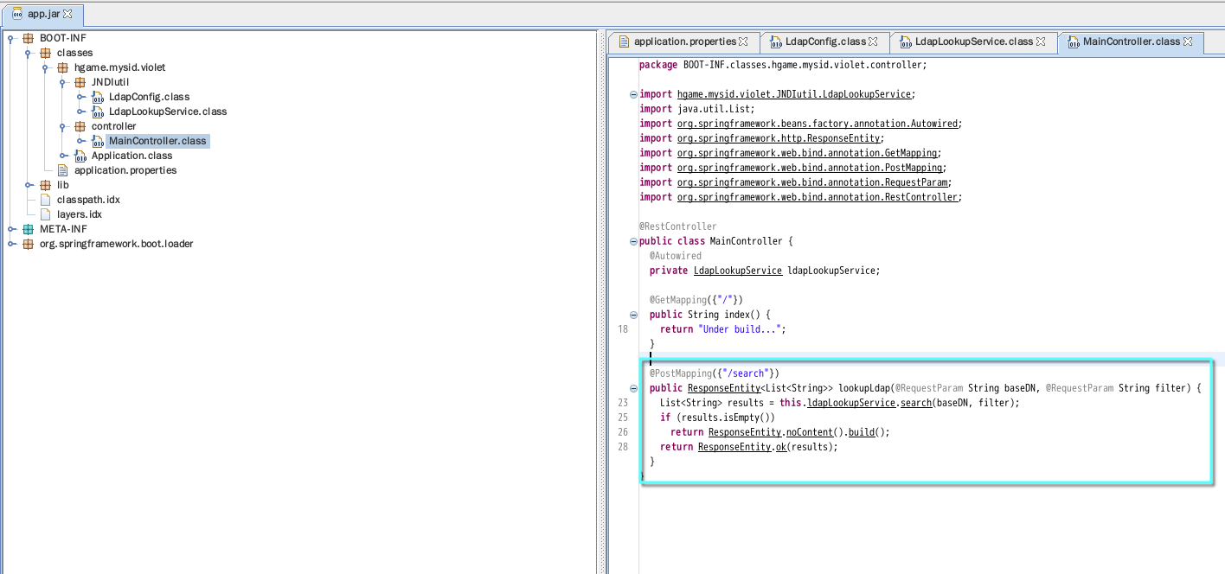1225x574 pixels.
Task: Switch to the LdapLookupService.class tab
Action: (974, 41)
